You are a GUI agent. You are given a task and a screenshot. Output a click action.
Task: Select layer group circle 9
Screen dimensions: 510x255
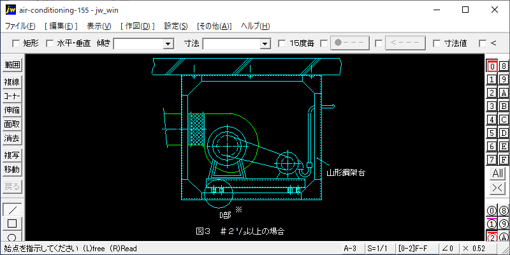pyautogui.click(x=504, y=224)
